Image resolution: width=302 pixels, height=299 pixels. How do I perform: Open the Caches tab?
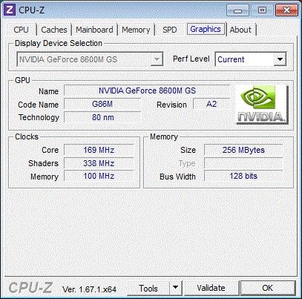[54, 30]
